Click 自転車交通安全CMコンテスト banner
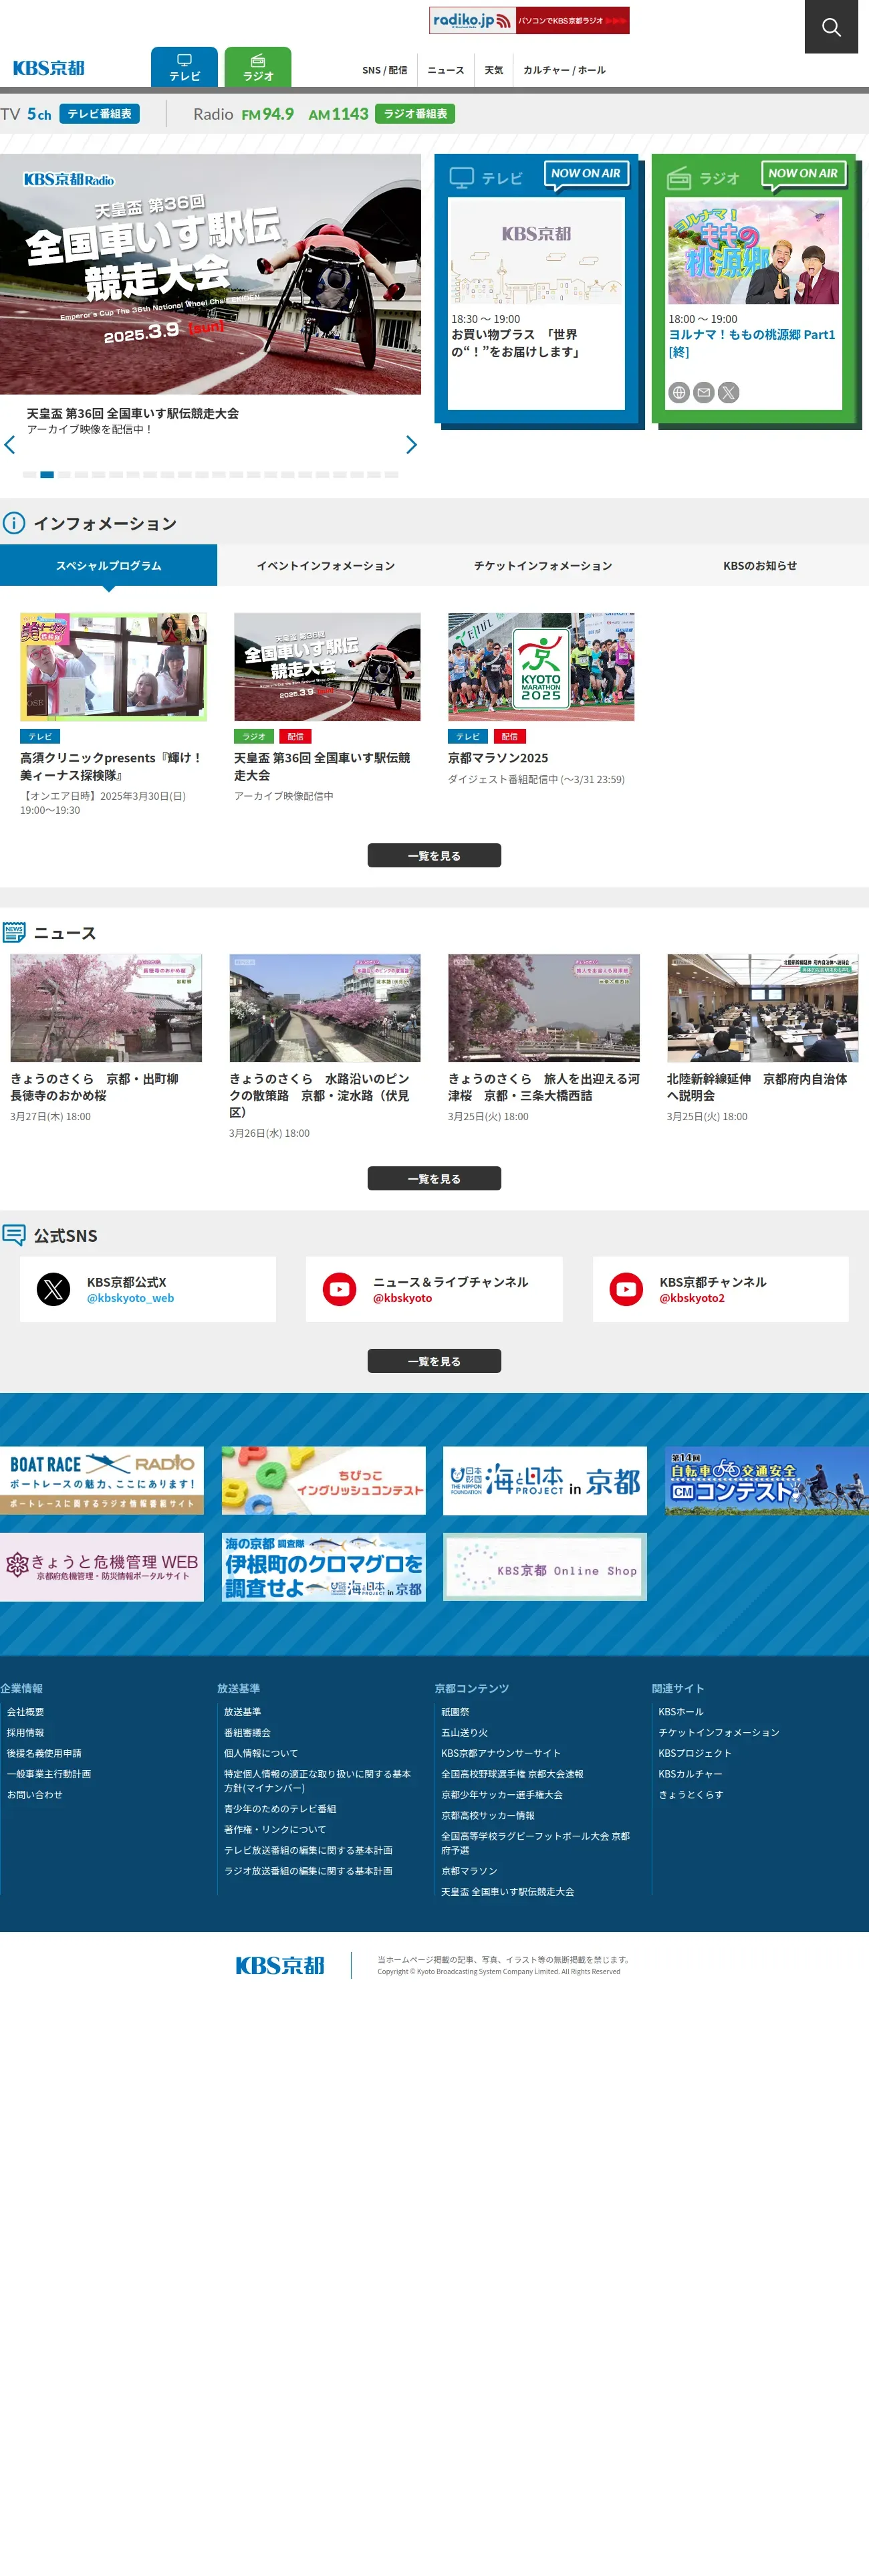Screen dimensions: 869x2576 pos(767,1480)
